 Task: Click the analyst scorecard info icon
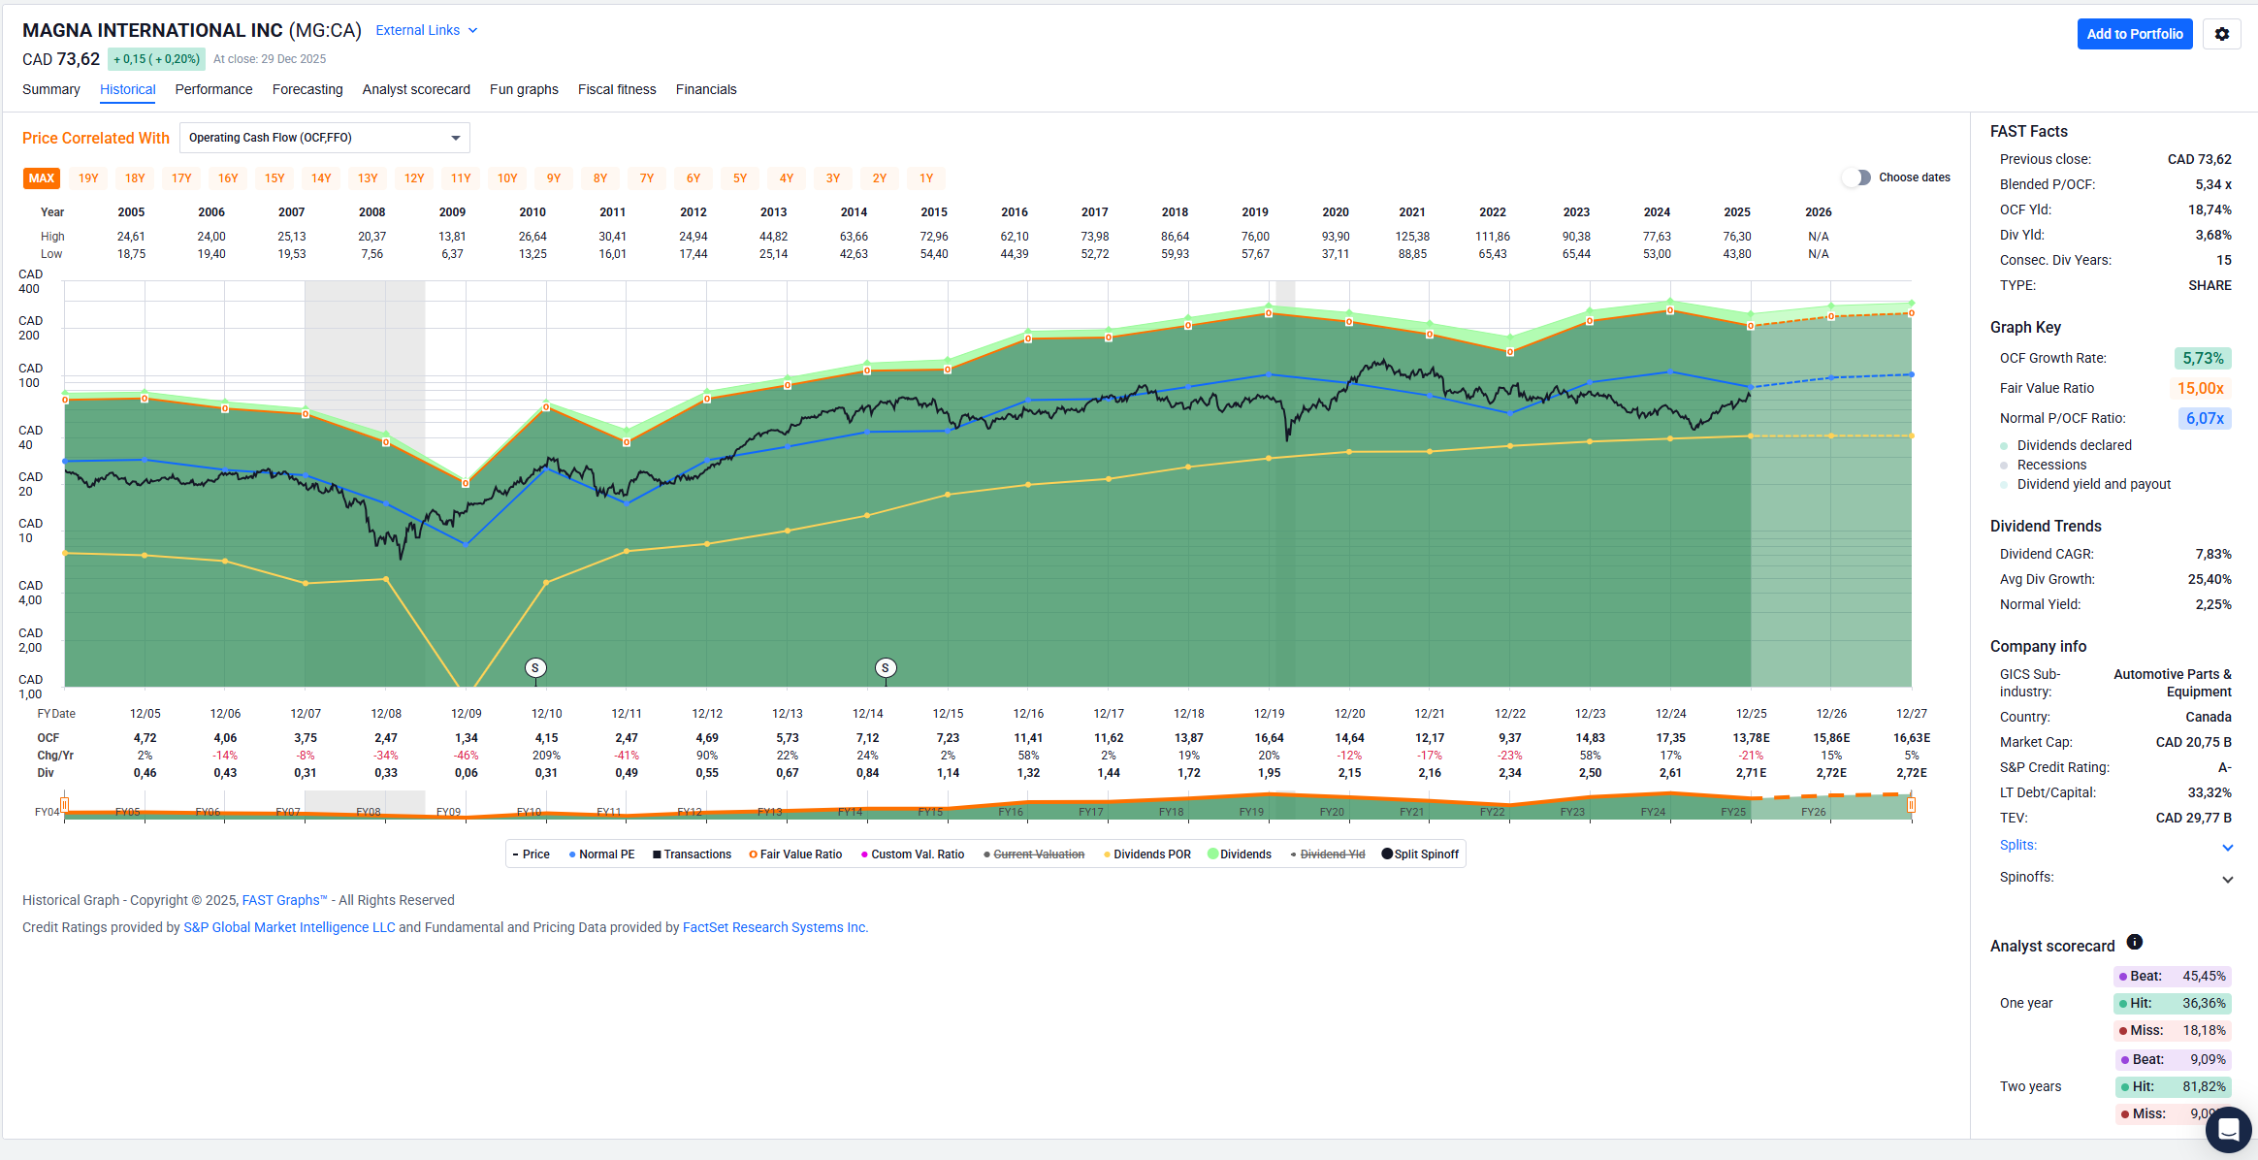[2134, 942]
